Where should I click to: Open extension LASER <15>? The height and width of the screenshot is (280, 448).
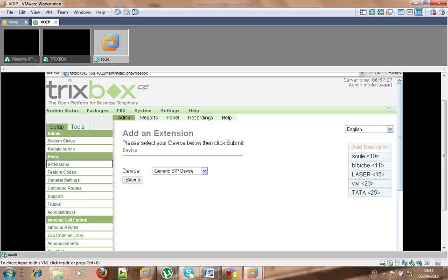pyautogui.click(x=370, y=174)
